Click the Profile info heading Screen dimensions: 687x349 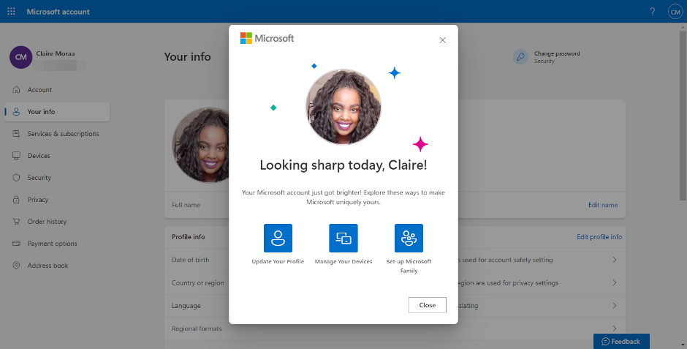pos(189,237)
